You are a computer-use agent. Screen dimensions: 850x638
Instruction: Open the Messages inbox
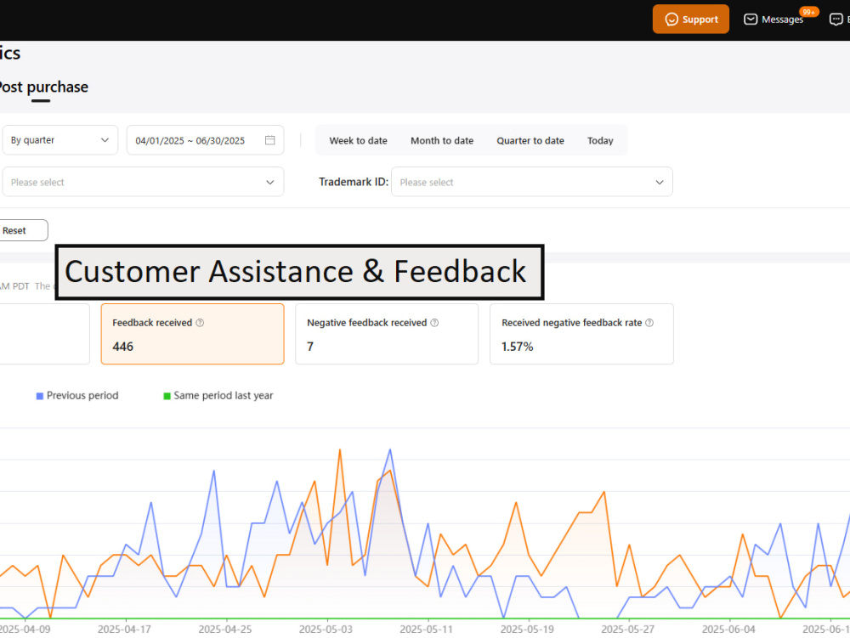pos(773,19)
